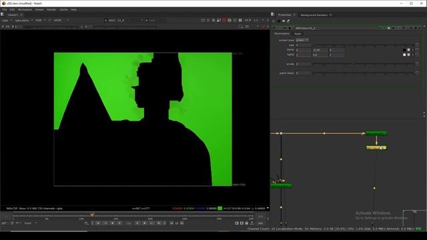
Task: Open the File menu
Action: click(x=5, y=9)
